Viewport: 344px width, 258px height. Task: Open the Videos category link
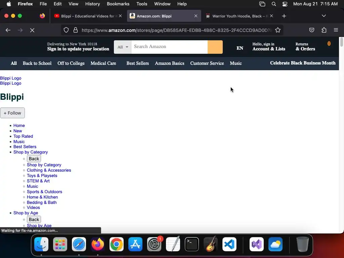(x=33, y=208)
